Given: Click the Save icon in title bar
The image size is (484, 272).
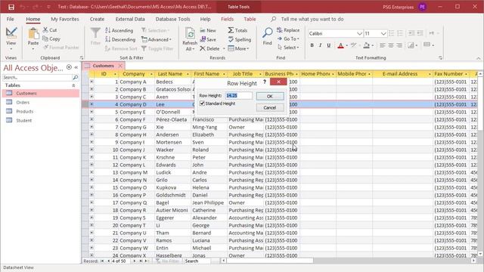Looking at the screenshot, I should pyautogui.click(x=11, y=7).
